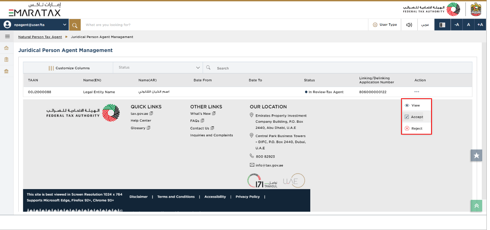
Task: Click the Date From column header
Action: click(203, 80)
